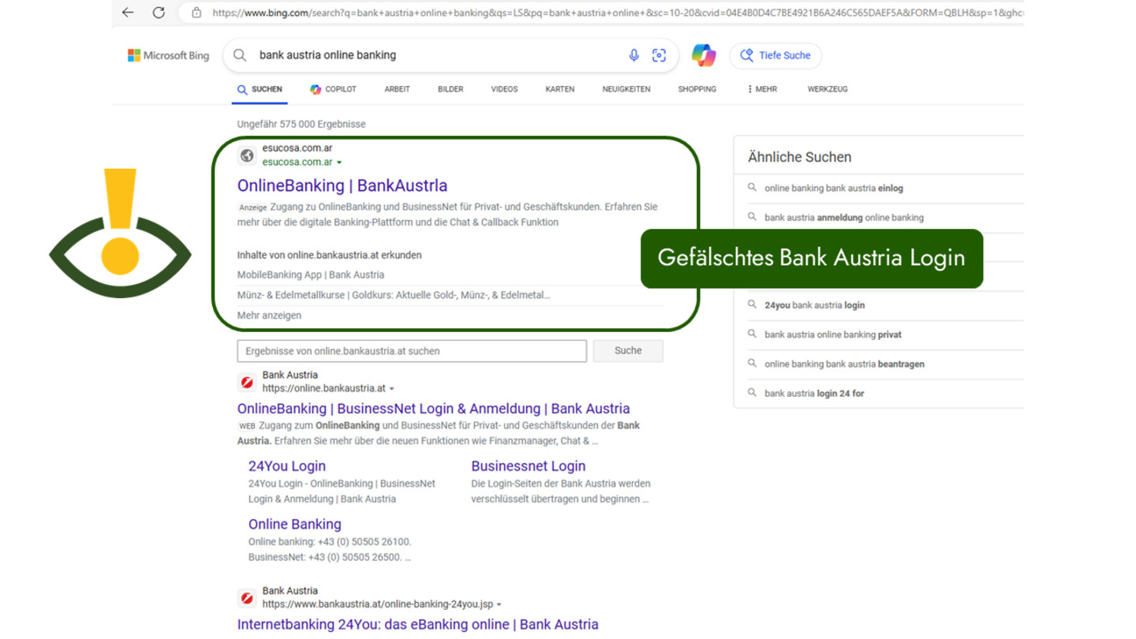Click search icon next to 'bank austria online banking privat'
This screenshot has height=639, width=1136.
(752, 334)
